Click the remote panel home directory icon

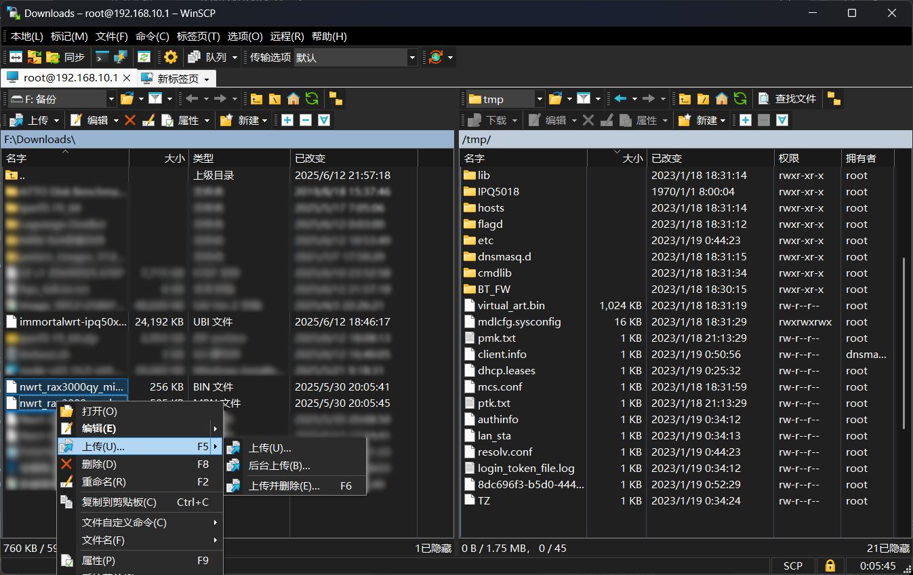pos(722,99)
